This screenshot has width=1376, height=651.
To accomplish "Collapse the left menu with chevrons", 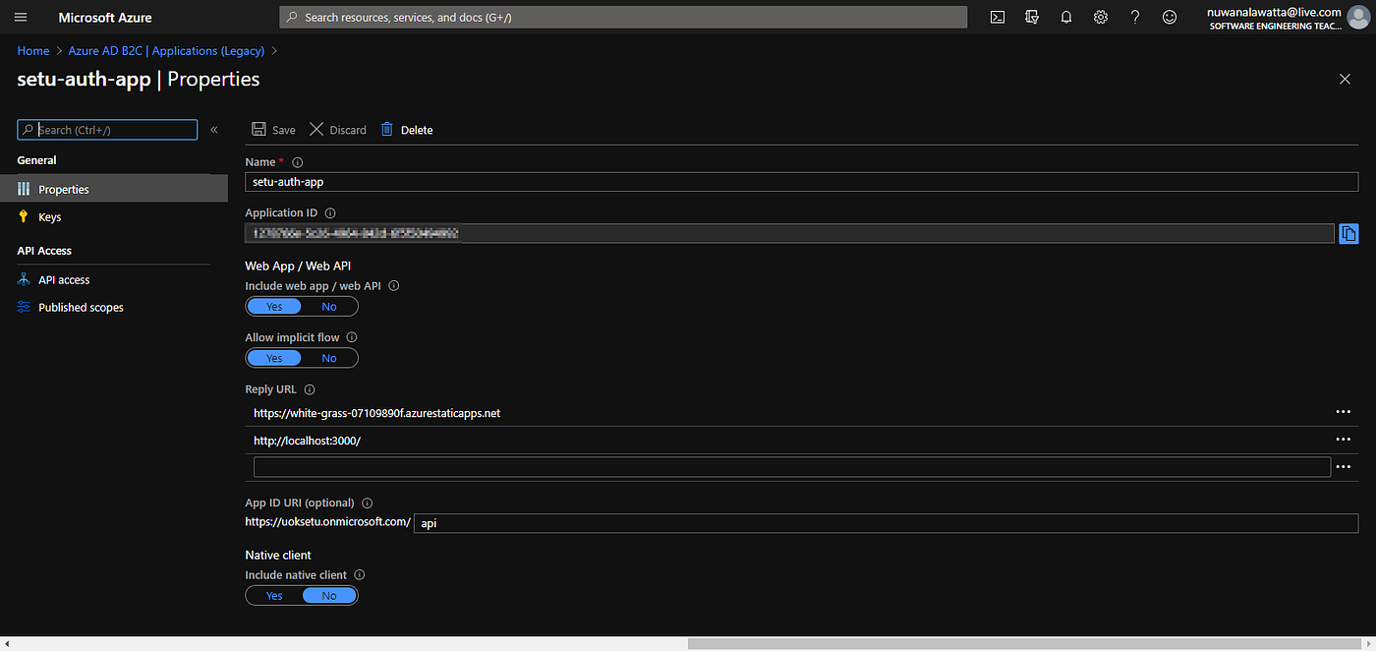I will [x=214, y=130].
